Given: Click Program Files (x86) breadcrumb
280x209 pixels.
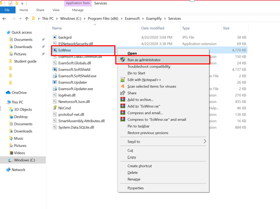Looking at the screenshot, I should (x=103, y=18).
